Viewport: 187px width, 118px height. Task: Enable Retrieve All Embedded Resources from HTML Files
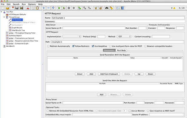coord(48,111)
